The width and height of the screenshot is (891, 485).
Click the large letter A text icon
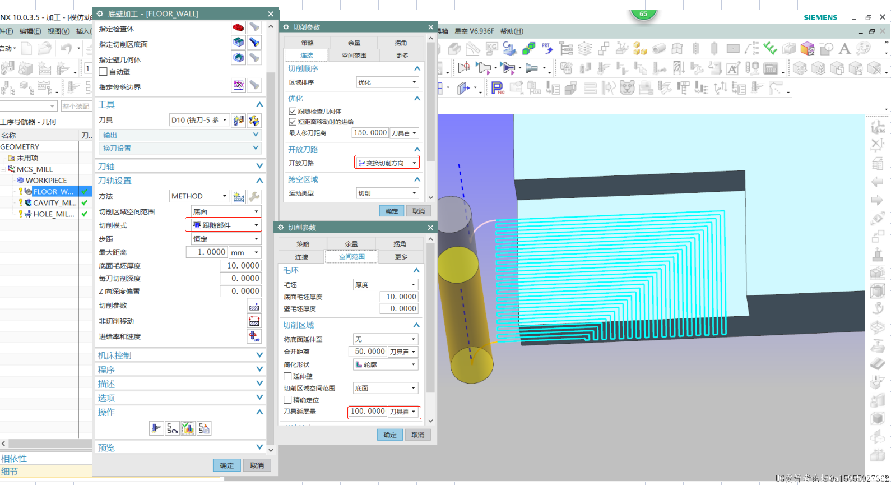(844, 49)
